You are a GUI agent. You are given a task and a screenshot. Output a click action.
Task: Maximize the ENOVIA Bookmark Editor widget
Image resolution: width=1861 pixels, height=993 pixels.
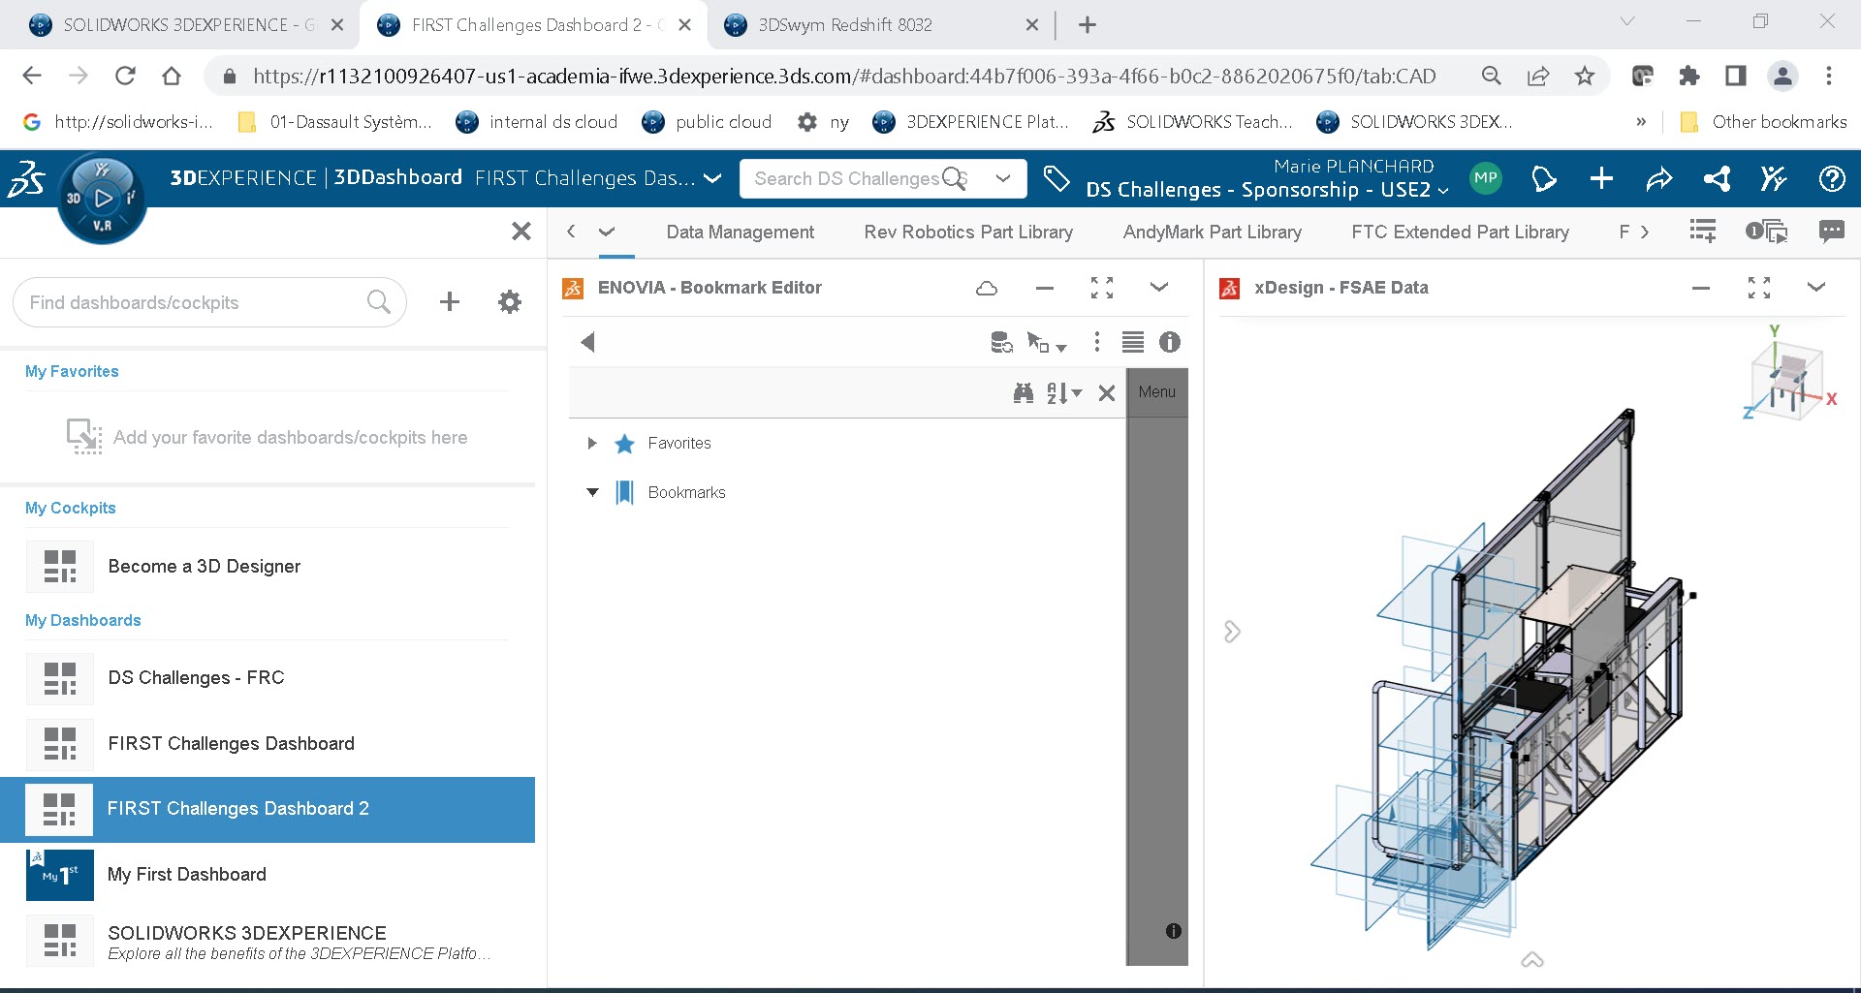point(1102,288)
